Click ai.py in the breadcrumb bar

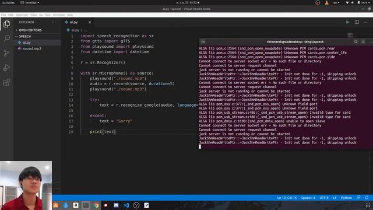point(75,30)
